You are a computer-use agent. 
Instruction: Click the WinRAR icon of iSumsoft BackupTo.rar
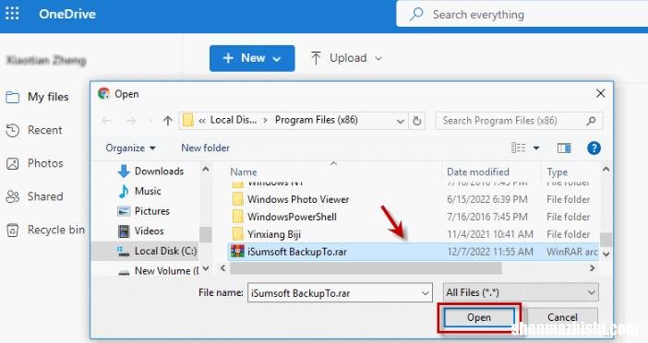pyautogui.click(x=237, y=252)
